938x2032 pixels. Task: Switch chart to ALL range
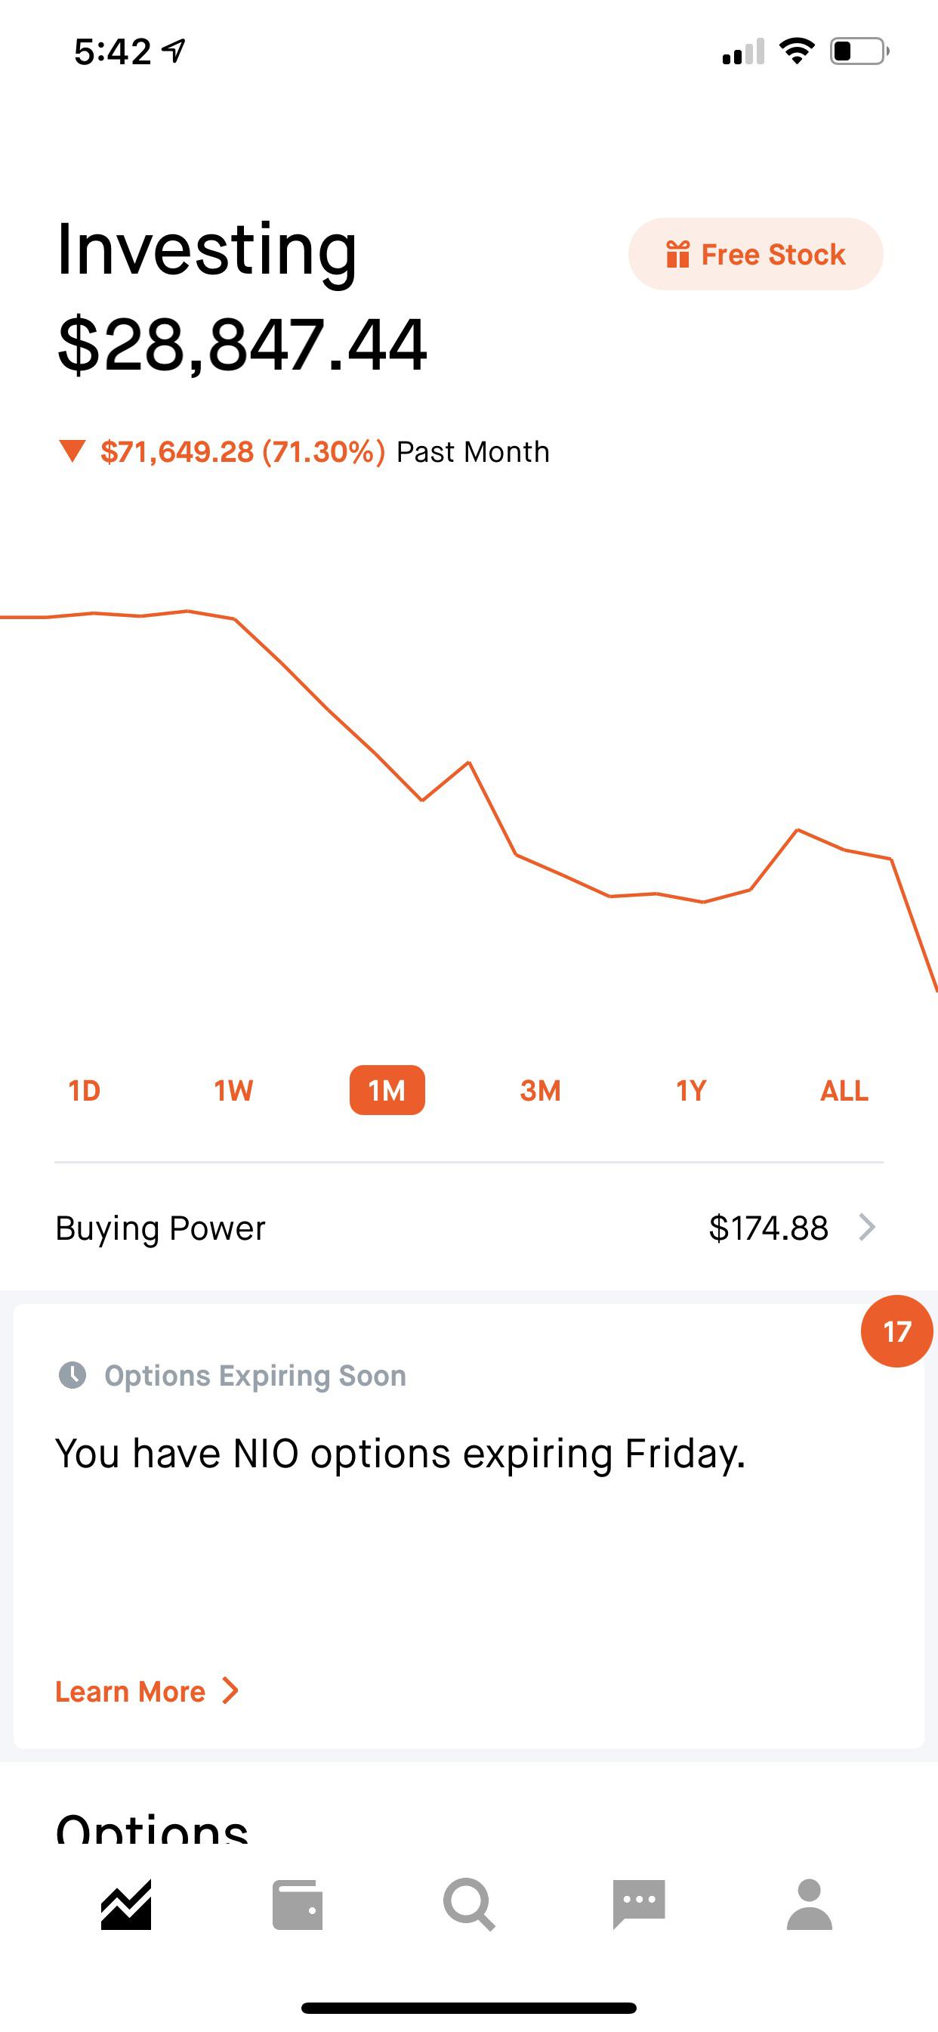pos(844,1090)
